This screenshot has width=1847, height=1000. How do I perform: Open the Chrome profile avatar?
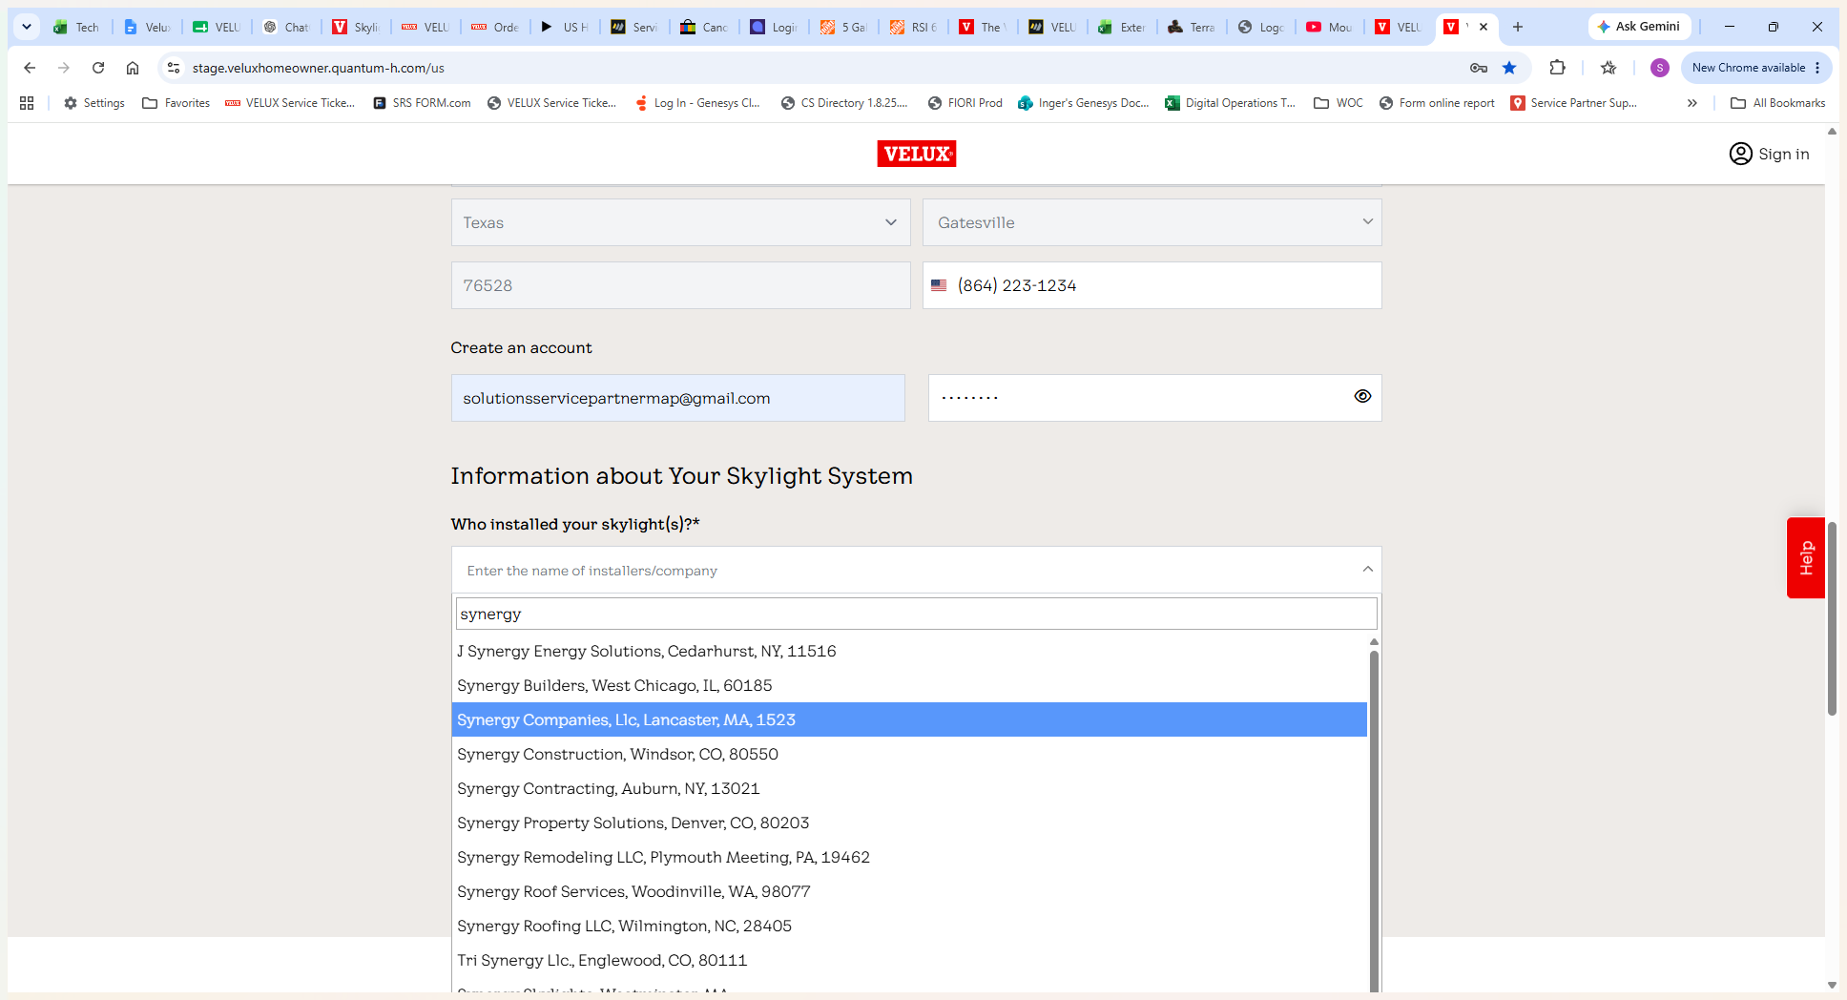[x=1660, y=68]
